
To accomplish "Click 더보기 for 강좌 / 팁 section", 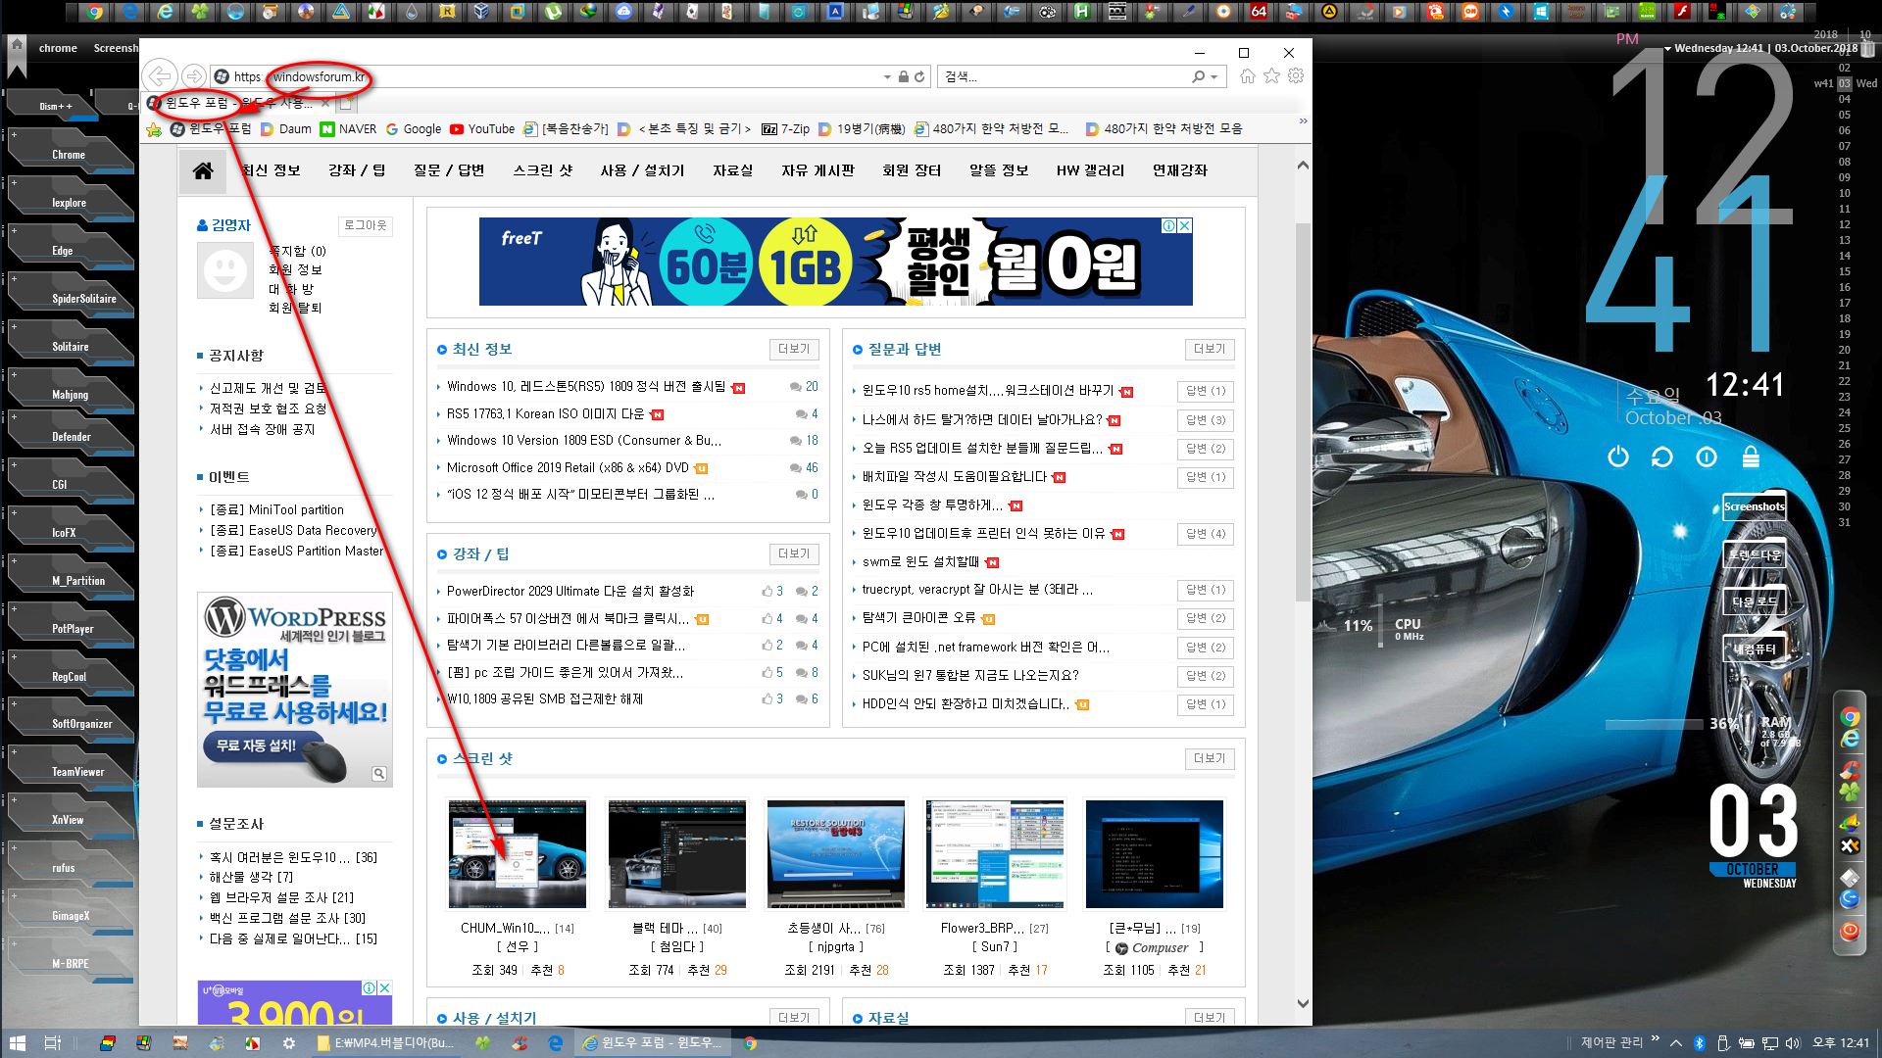I will coord(793,553).
